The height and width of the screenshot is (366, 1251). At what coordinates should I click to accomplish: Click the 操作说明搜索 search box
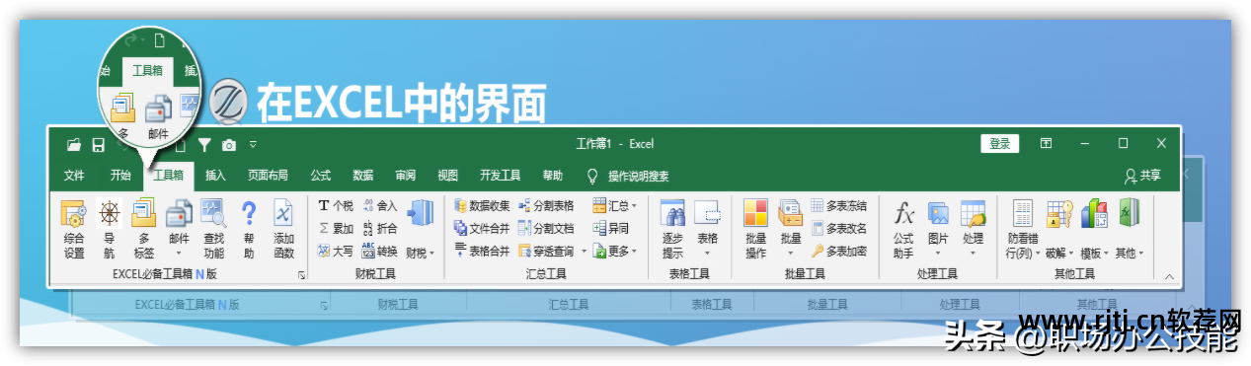coord(628,176)
